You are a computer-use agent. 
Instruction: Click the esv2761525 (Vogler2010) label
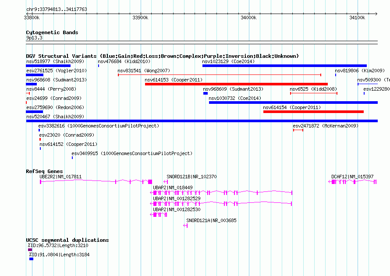[57, 71]
